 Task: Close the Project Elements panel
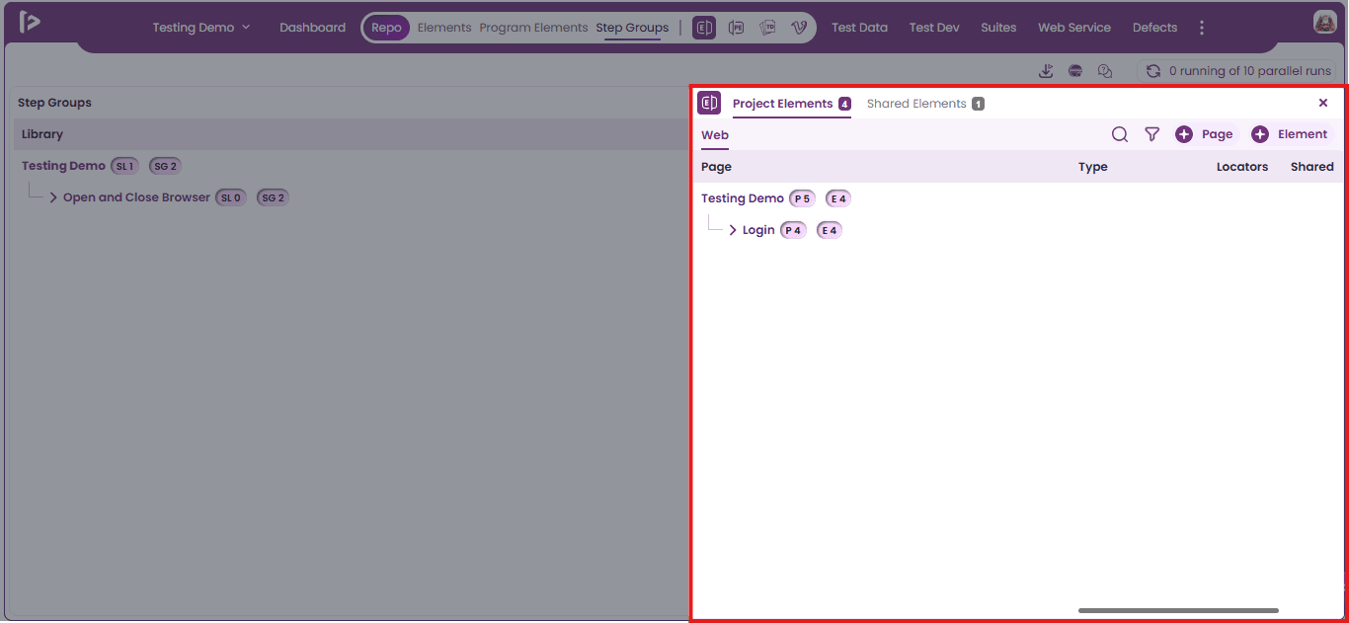click(1323, 103)
